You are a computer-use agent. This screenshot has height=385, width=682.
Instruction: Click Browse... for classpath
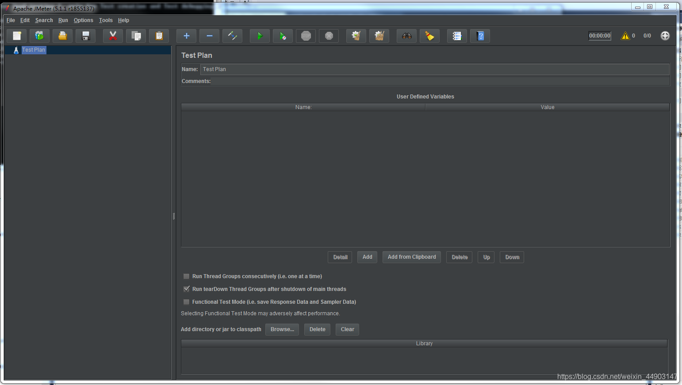[282, 329]
